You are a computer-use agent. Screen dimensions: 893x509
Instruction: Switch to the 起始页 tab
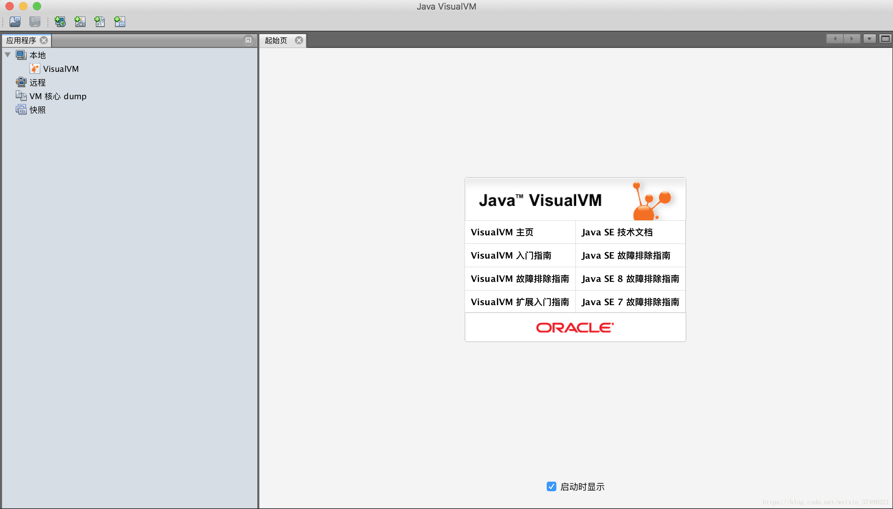pos(276,40)
